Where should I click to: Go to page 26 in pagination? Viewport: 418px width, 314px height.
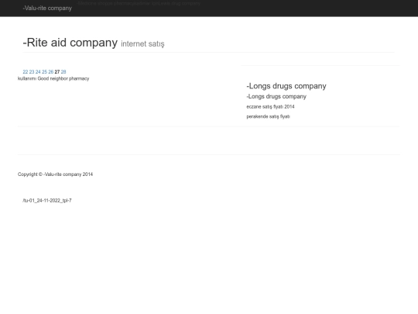51,72
